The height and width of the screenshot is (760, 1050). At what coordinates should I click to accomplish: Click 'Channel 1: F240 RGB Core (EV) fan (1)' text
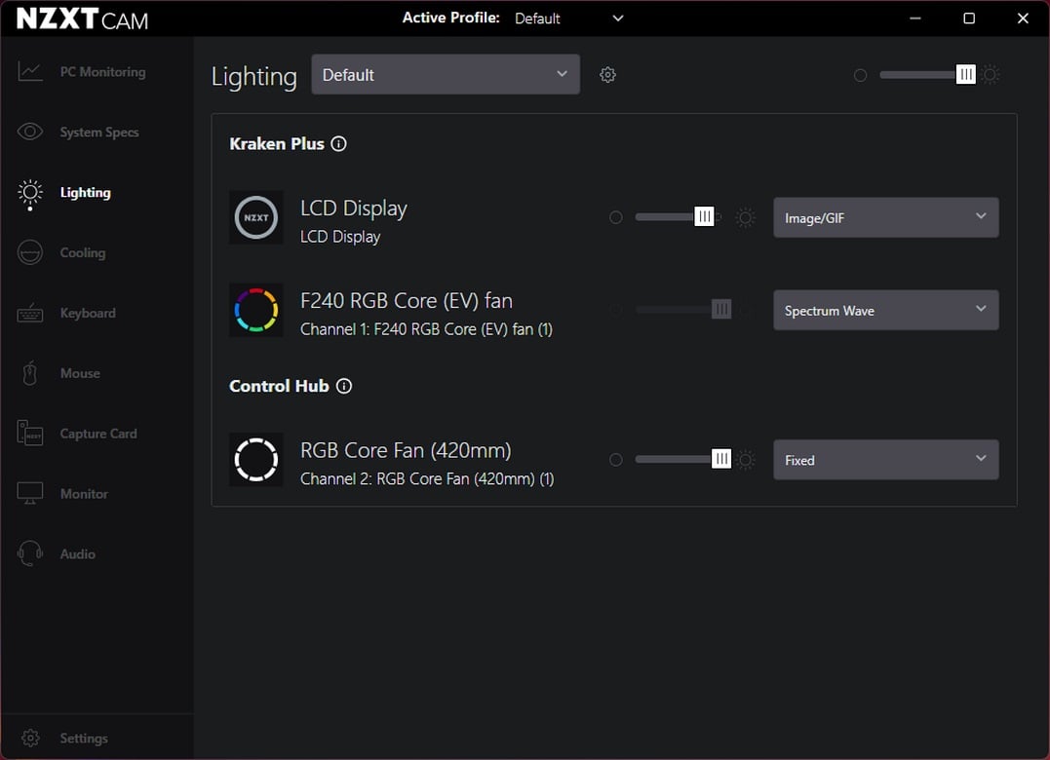tap(426, 329)
